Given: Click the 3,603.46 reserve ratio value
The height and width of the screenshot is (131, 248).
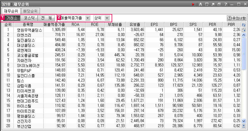Looking at the screenshot, I should tap(138, 29).
